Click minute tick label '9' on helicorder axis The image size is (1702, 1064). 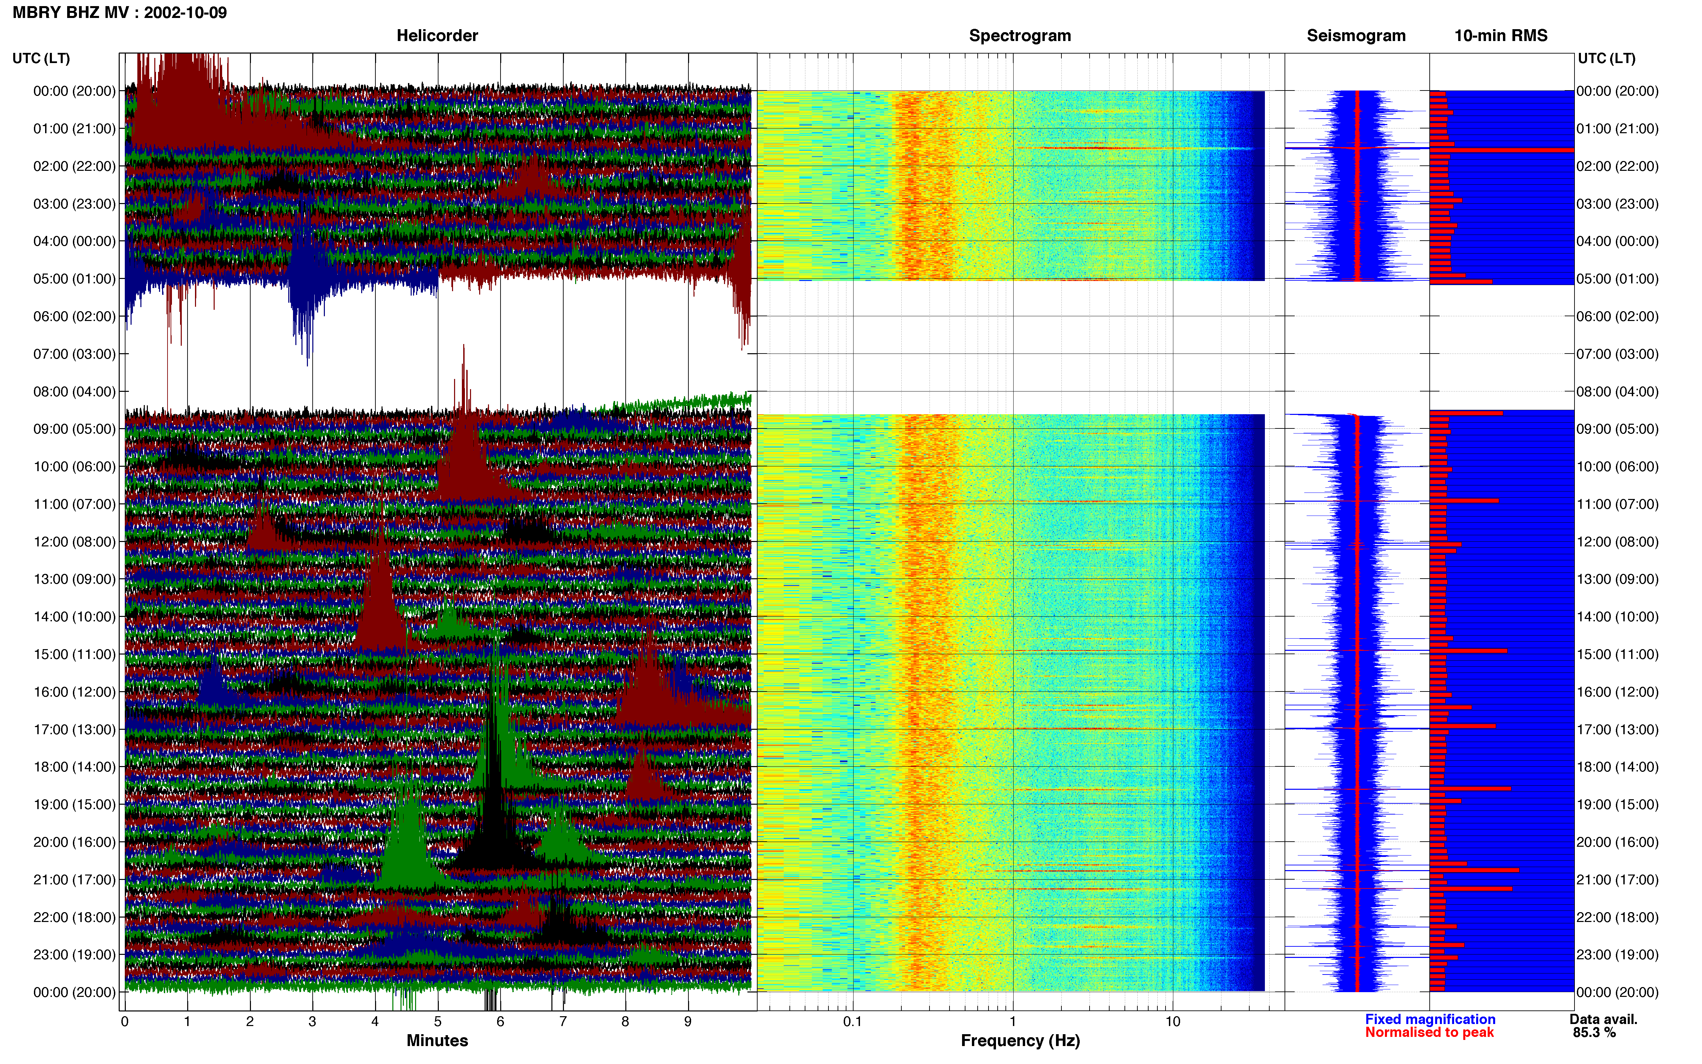[x=688, y=1022]
